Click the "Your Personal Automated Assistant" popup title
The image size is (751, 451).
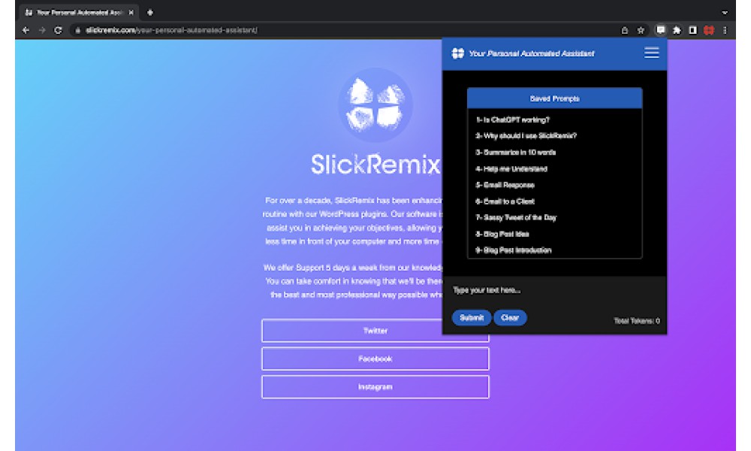point(532,53)
